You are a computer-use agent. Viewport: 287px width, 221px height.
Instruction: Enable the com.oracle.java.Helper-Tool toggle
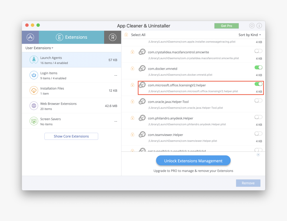[x=258, y=101]
